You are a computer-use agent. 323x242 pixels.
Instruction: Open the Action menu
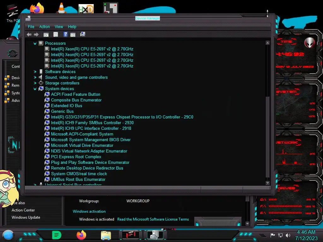(x=44, y=27)
